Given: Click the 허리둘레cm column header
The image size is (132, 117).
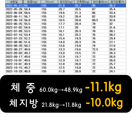Looking at the screenshot, I should 100,2.
